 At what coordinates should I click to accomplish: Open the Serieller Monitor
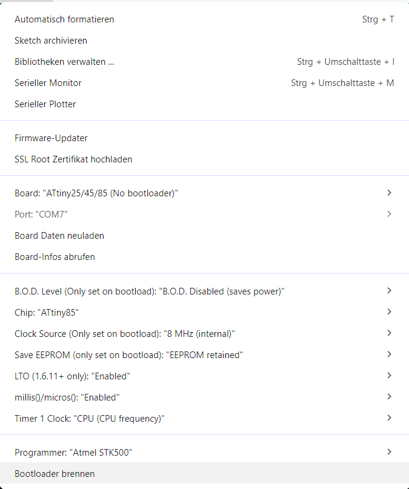[x=48, y=83]
